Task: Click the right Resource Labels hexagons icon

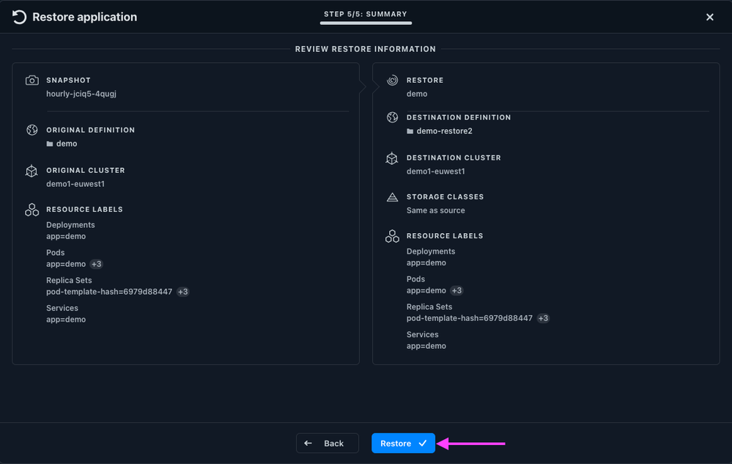Action: point(392,236)
